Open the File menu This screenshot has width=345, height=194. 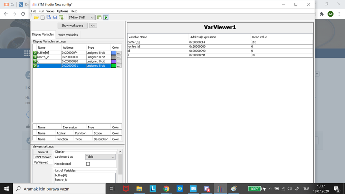pyautogui.click(x=33, y=11)
